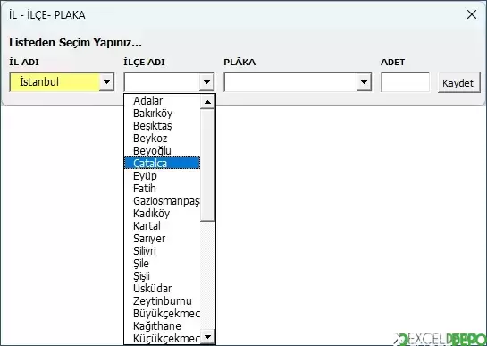Select Adalar from the district list
This screenshot has height=346, width=487.
[162, 101]
